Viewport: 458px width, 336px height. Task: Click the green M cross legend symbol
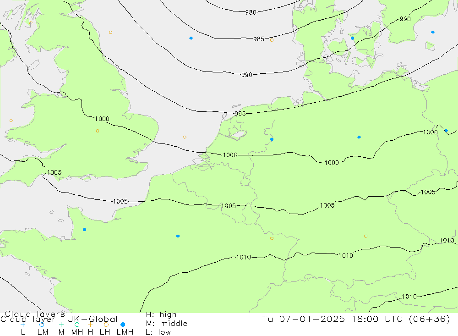pyautogui.click(x=61, y=325)
